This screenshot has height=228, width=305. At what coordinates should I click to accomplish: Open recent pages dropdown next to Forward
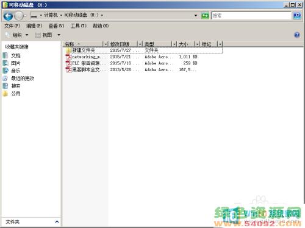26,16
